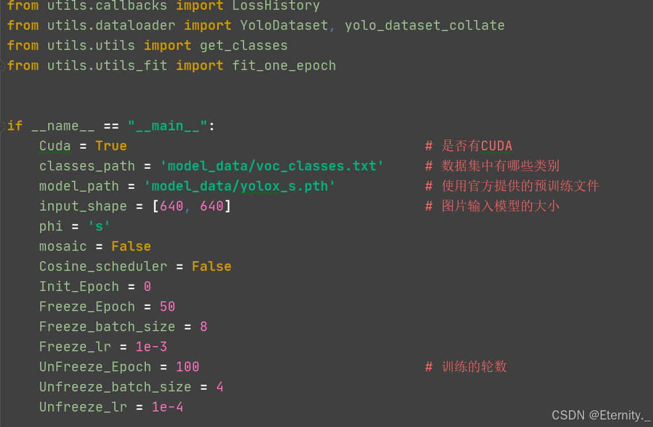Click the UnFreeze_Epoch value 100

pyautogui.click(x=187, y=367)
